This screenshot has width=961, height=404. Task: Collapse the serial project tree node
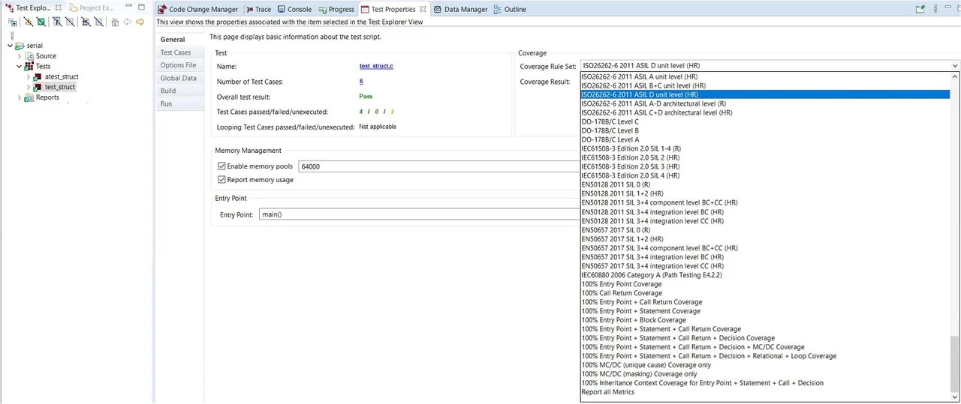point(10,46)
